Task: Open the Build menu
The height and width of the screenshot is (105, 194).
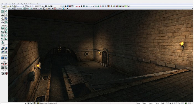Action: (18, 4)
